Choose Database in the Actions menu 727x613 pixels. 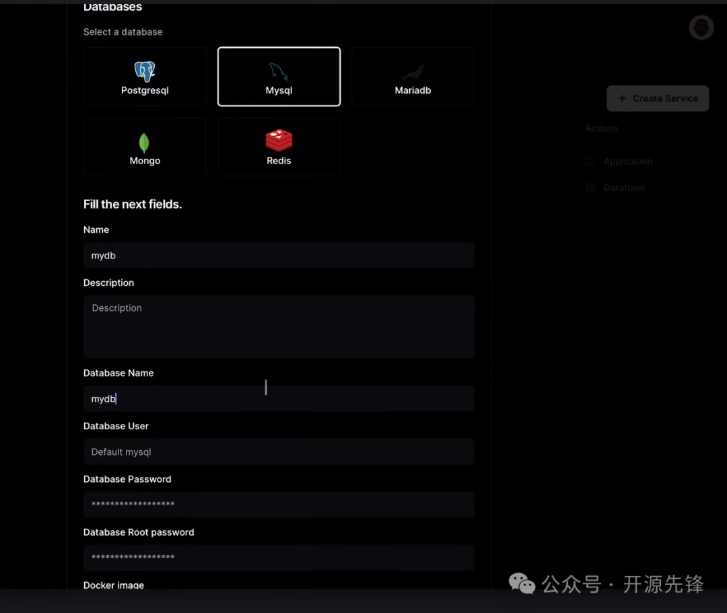(624, 188)
